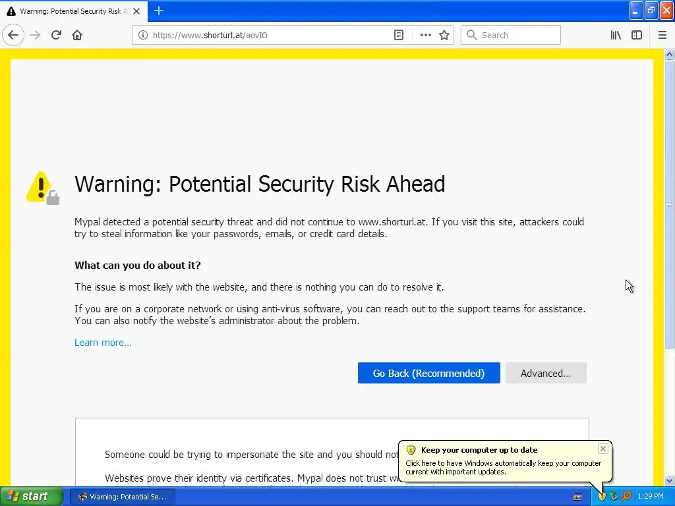Close the Warning: Potential Security Risk tab

click(136, 11)
